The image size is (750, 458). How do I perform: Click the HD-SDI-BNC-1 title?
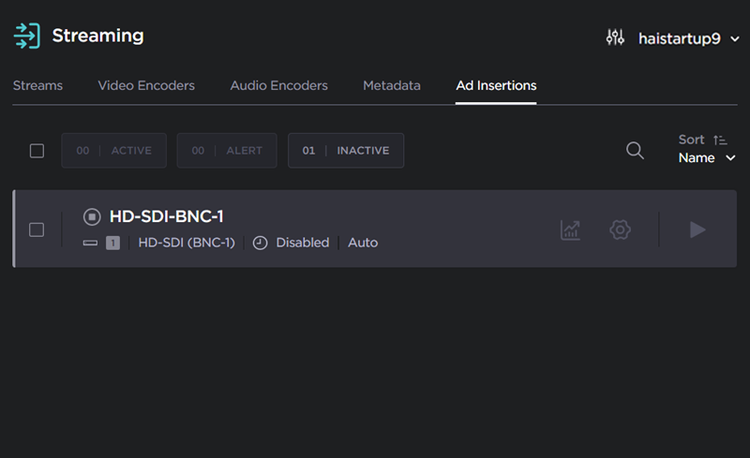166,217
